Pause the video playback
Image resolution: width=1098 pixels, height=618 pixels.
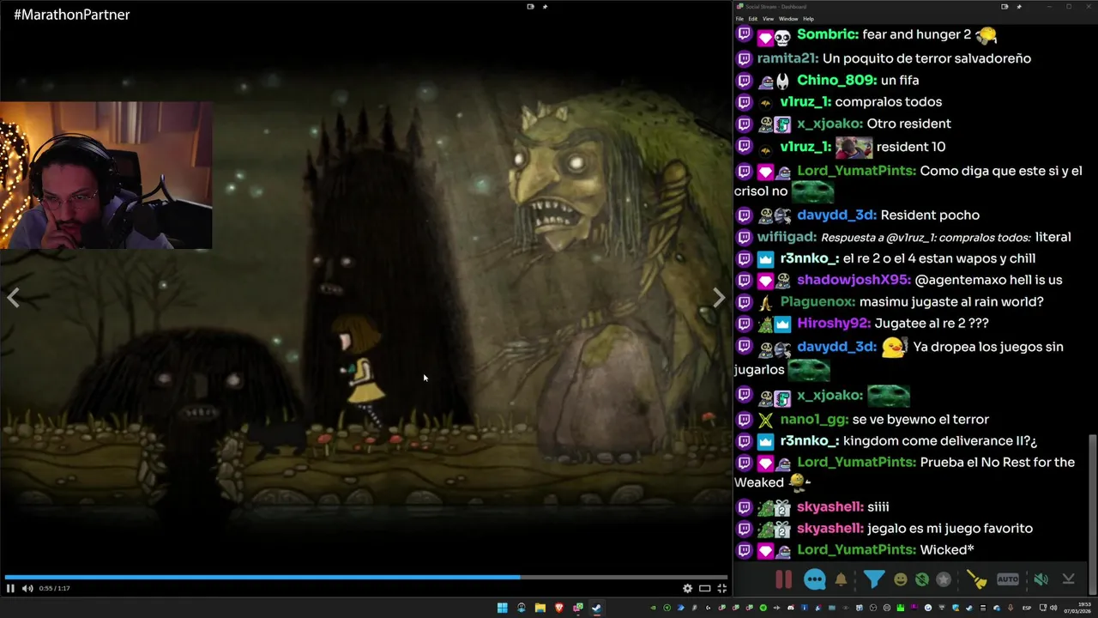coord(10,588)
